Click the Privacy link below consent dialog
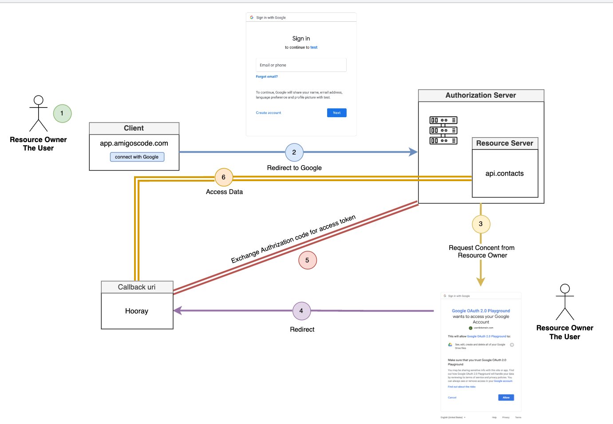613x424 pixels. pyautogui.click(x=506, y=417)
